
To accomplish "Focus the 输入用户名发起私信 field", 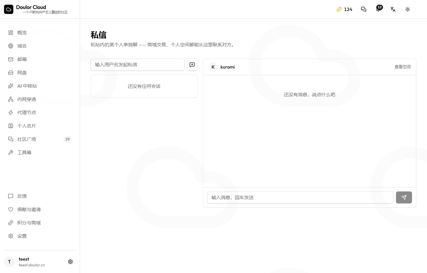I will 137,65.
